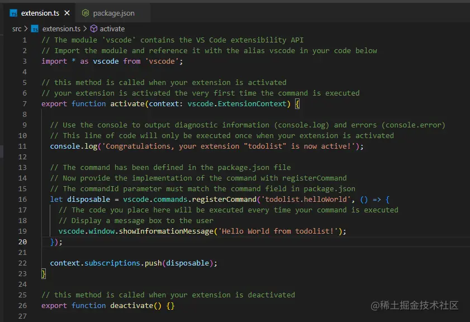Select the extension.ts breadcrumb
Image resolution: width=470 pixels, height=322 pixels.
tap(61, 29)
